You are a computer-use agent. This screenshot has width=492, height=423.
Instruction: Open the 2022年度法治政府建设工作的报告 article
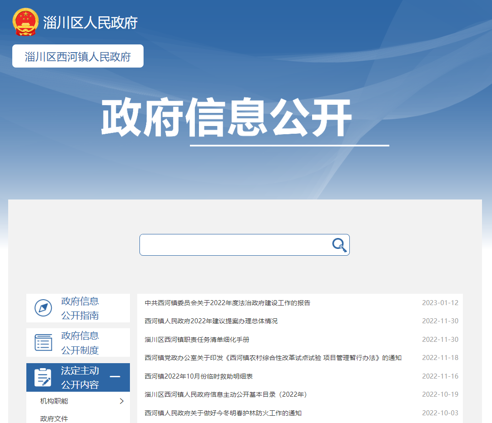coord(227,303)
